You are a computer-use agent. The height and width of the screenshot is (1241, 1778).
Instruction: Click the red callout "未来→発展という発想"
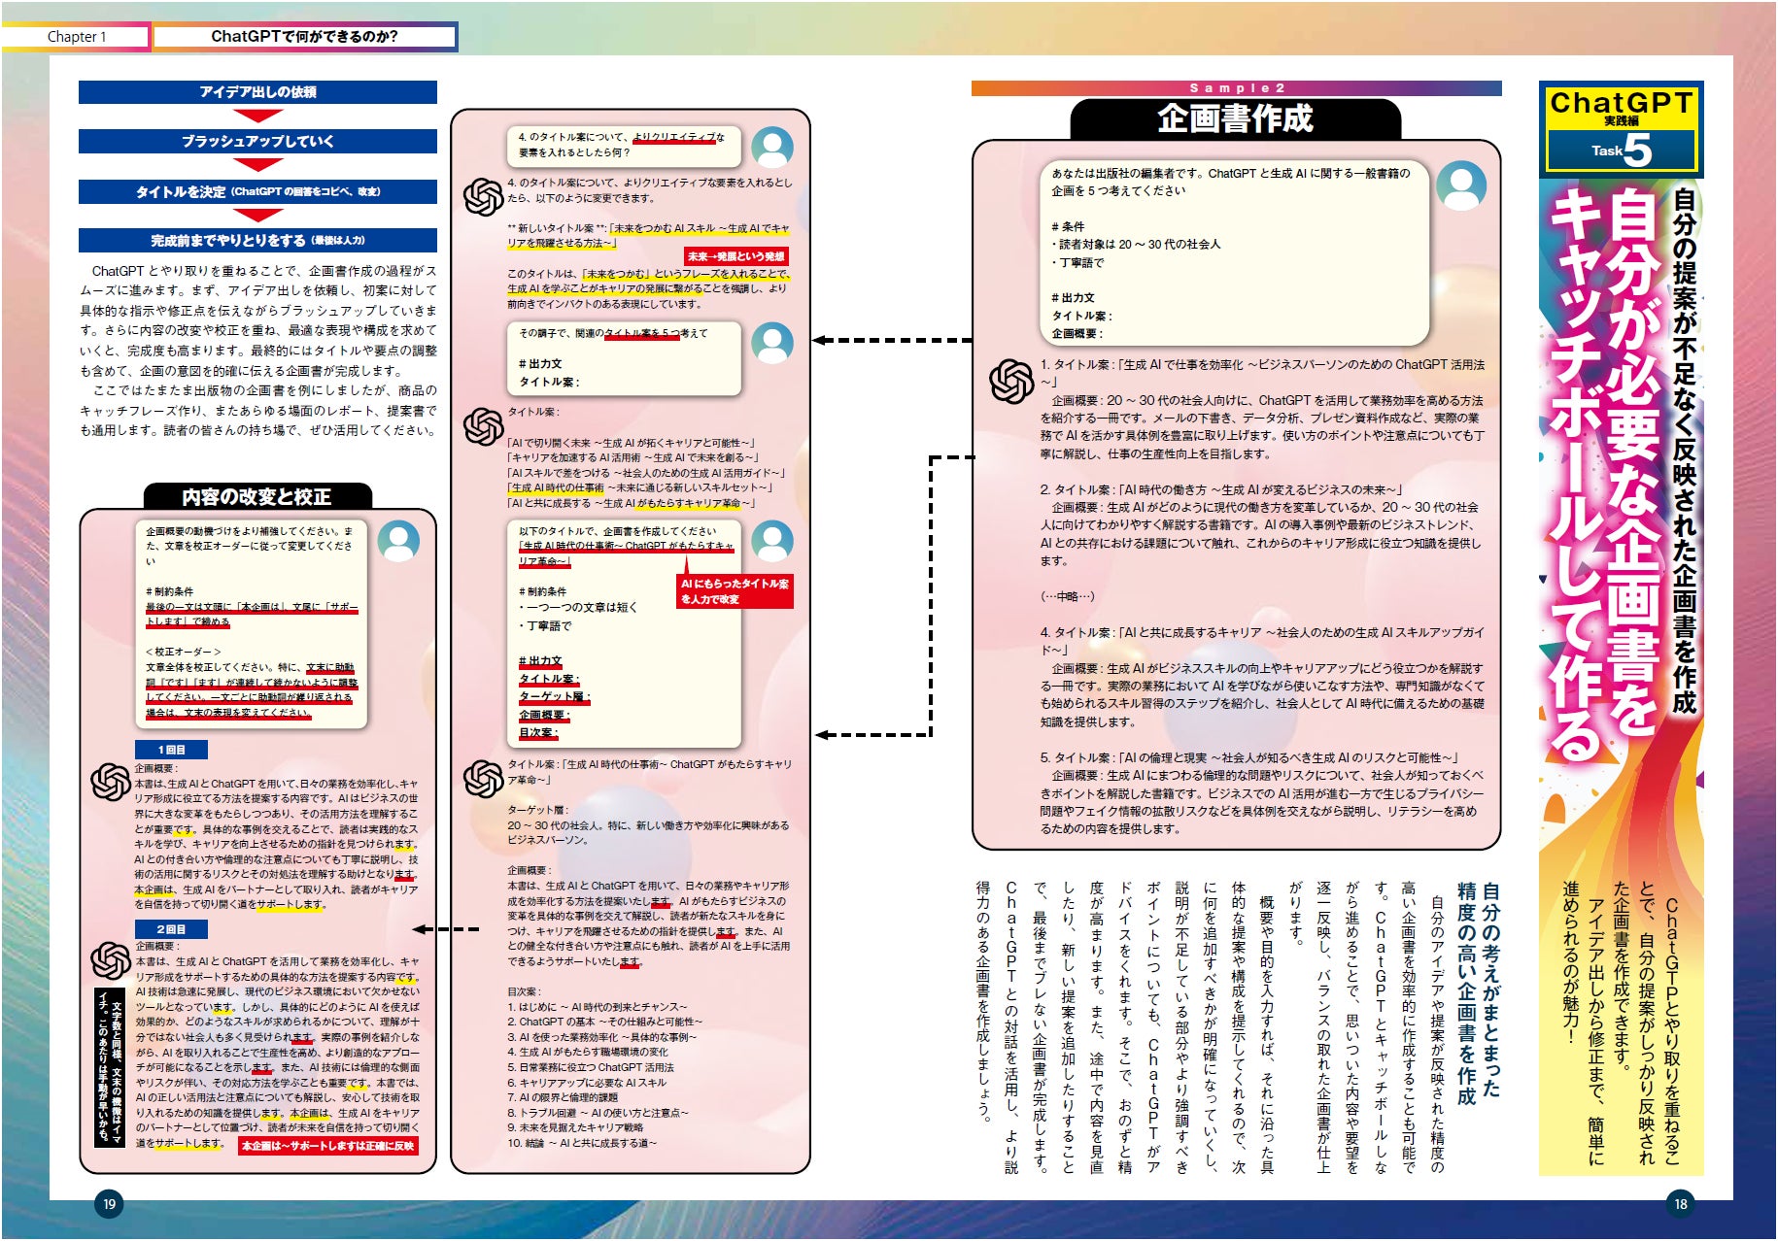pyautogui.click(x=735, y=256)
